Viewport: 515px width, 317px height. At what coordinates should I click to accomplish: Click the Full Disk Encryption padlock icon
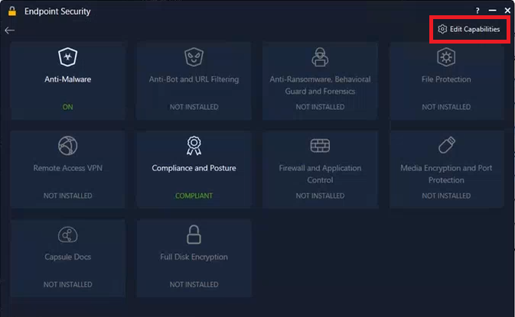[194, 235]
